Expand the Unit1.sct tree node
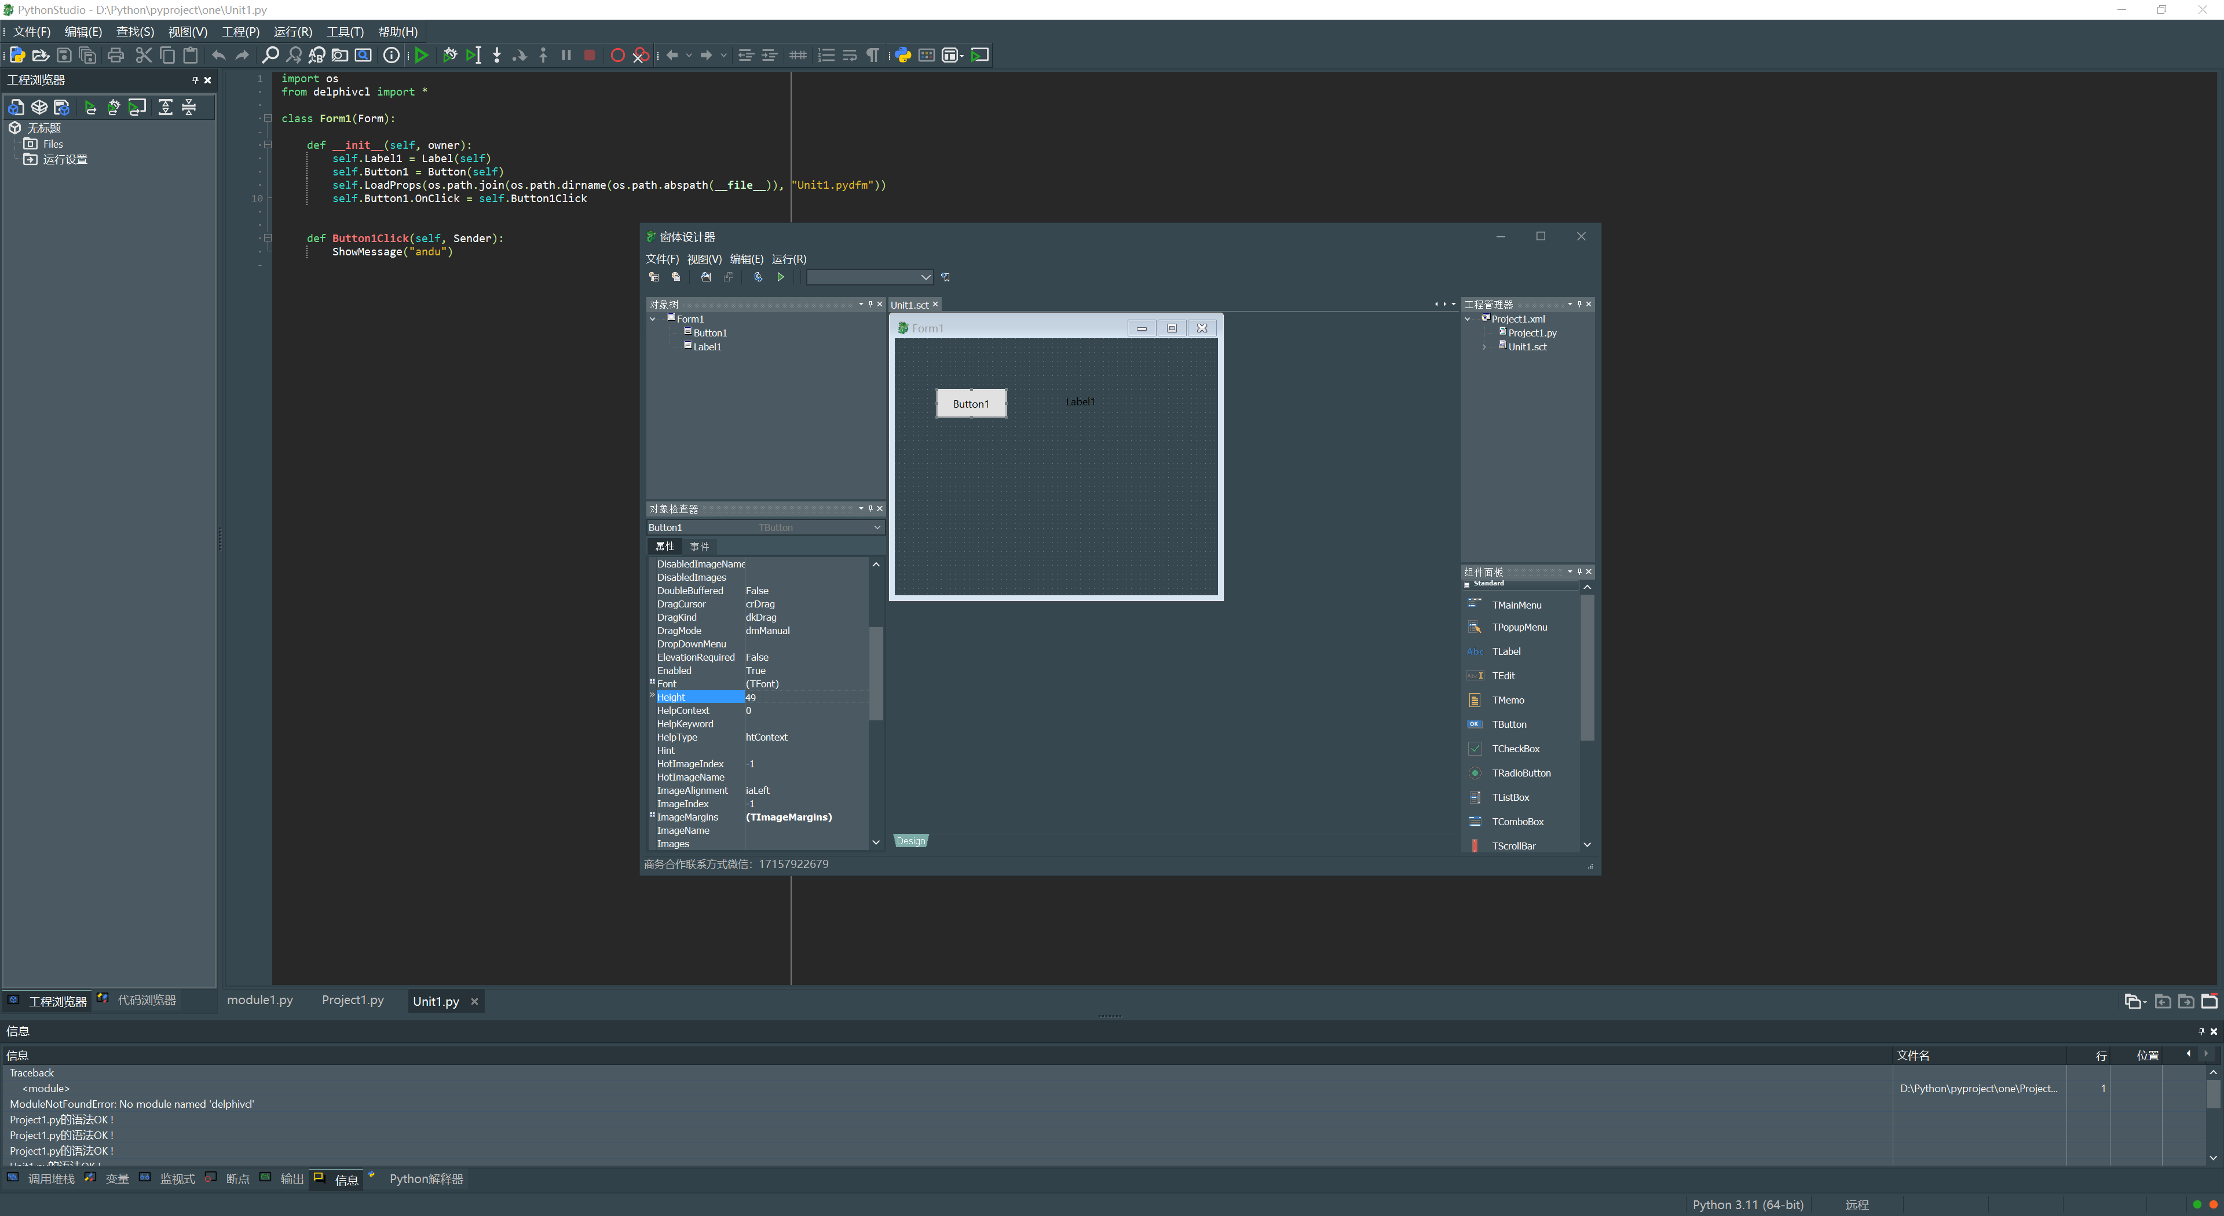The height and width of the screenshot is (1216, 2224). (1484, 347)
